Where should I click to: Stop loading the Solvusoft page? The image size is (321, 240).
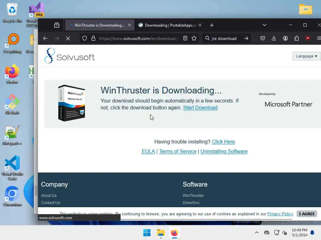[68, 38]
